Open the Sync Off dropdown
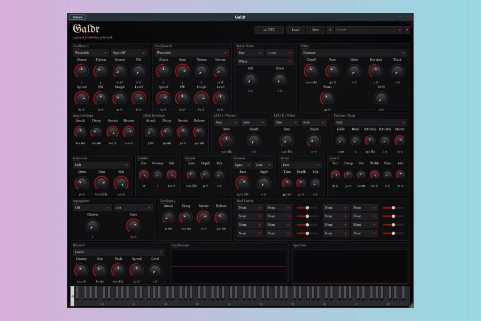 coord(129,53)
